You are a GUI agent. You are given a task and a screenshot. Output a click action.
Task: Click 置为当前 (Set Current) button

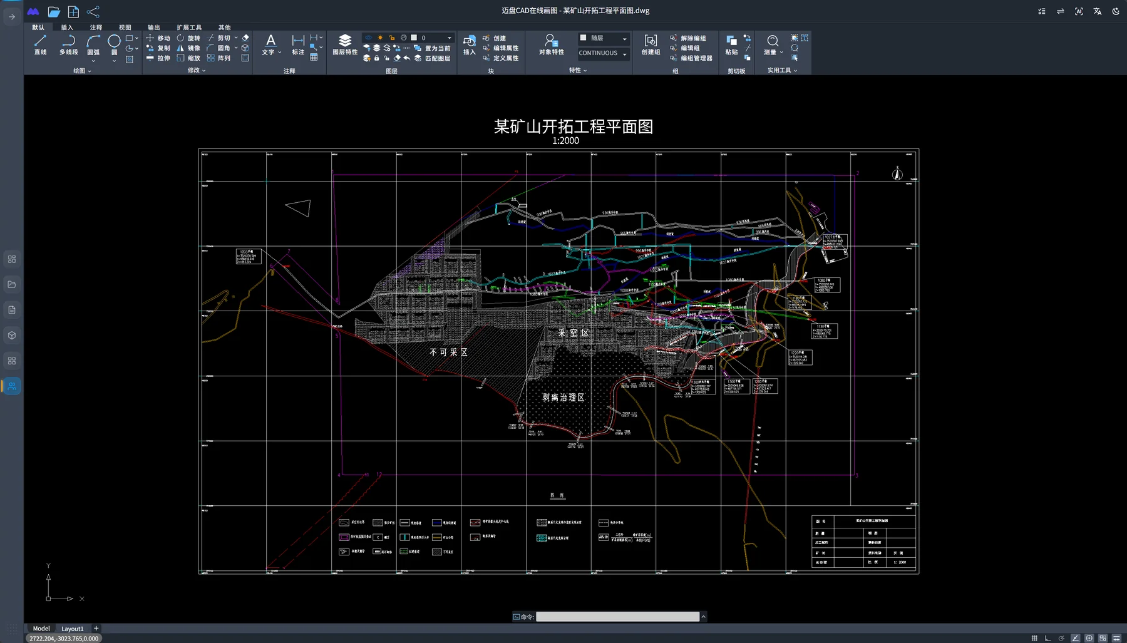[432, 48]
